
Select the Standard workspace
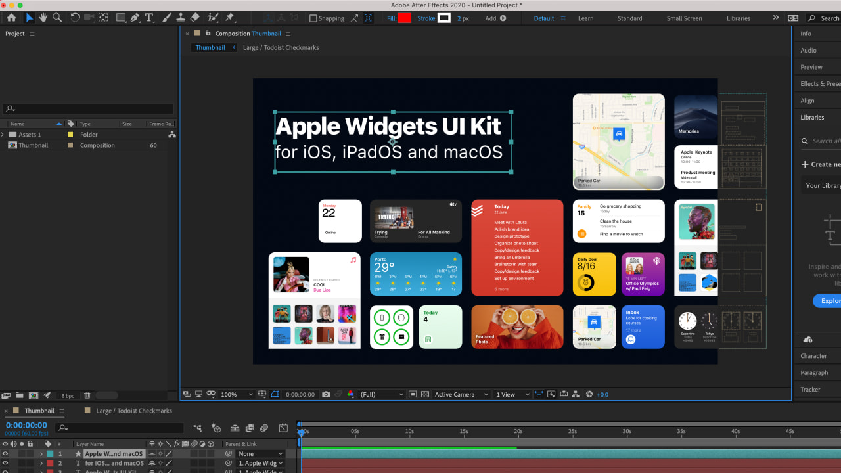pos(629,18)
